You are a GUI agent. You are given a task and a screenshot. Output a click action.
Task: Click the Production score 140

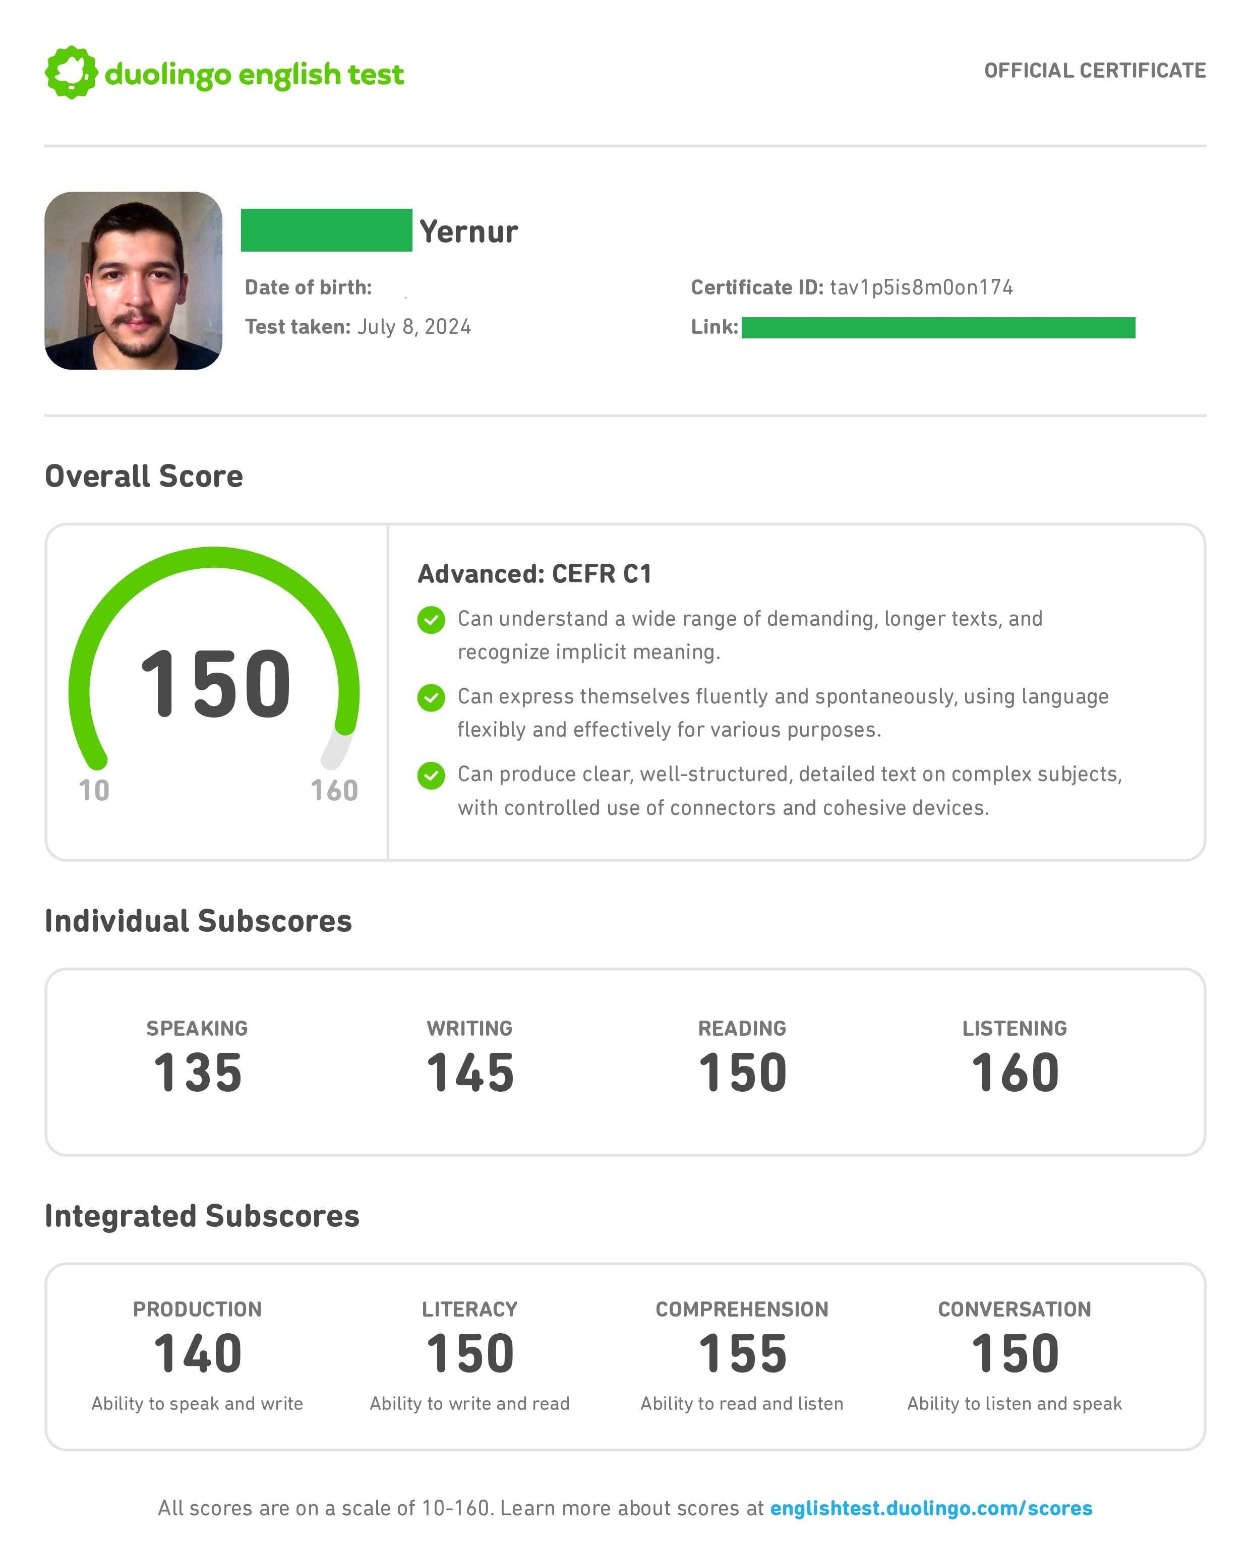pos(198,1354)
